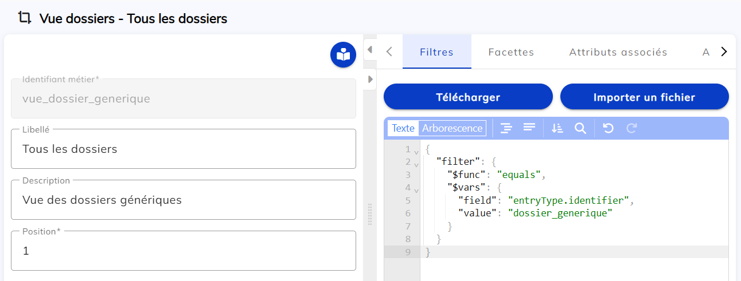Click into the Libellé input field

click(184, 149)
